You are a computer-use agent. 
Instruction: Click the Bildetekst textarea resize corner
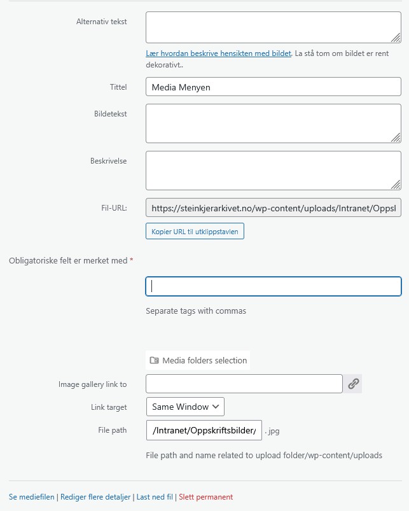[396, 137]
